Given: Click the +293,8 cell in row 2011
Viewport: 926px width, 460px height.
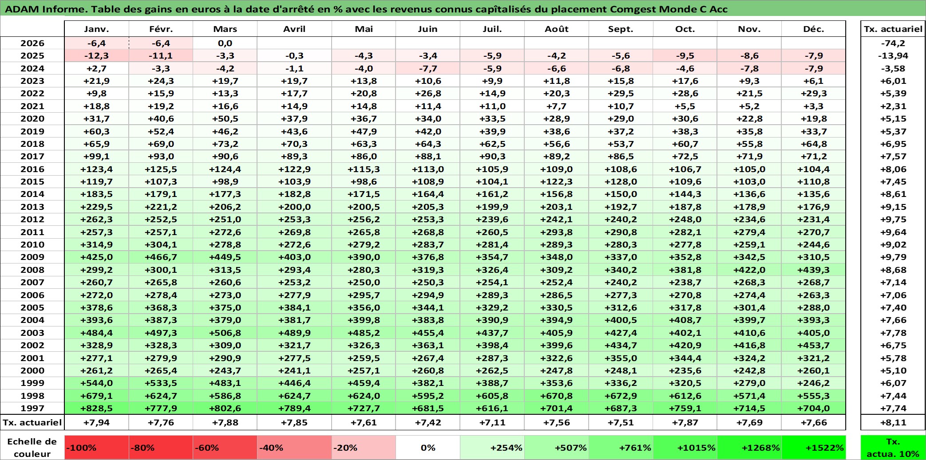Looking at the screenshot, I should click(x=557, y=232).
